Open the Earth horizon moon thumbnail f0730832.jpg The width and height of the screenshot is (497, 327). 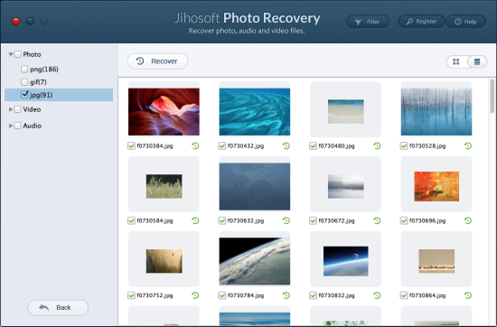coord(345,261)
